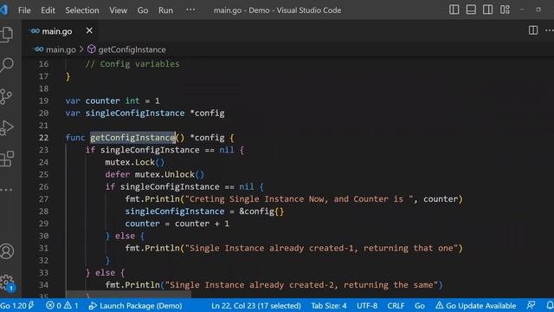This screenshot has width=554, height=312.
Task: Open Run and Debug view
Action: pos(6,127)
